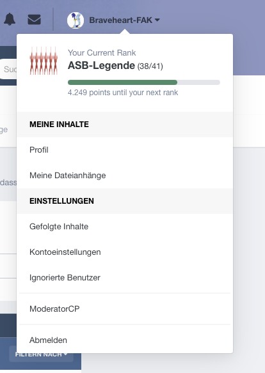Click the points until next rank text
Screen dimensions: 265x373
point(123,93)
